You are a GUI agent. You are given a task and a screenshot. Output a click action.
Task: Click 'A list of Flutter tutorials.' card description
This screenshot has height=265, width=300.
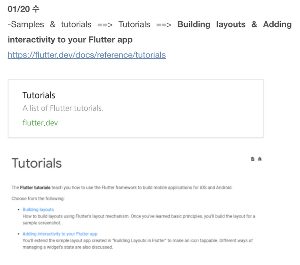pos(63,108)
